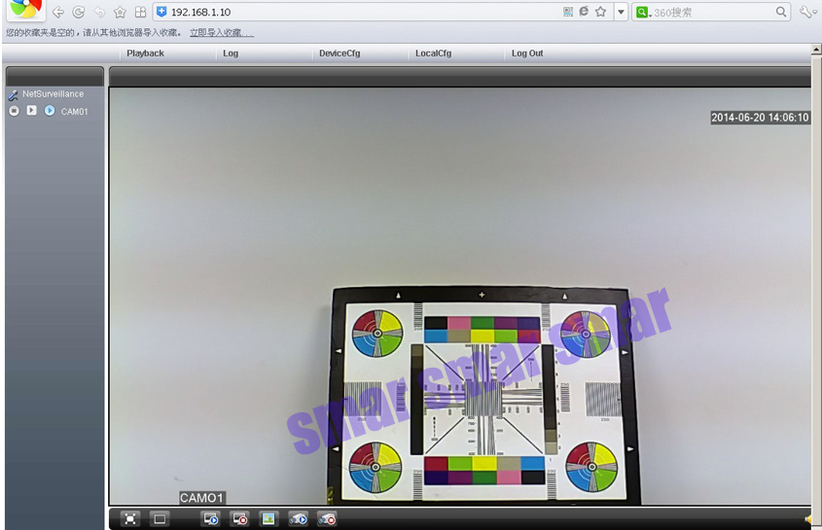Screen dimensions: 822x530
Task: Click the fullscreen view icon
Action: pyautogui.click(x=131, y=519)
